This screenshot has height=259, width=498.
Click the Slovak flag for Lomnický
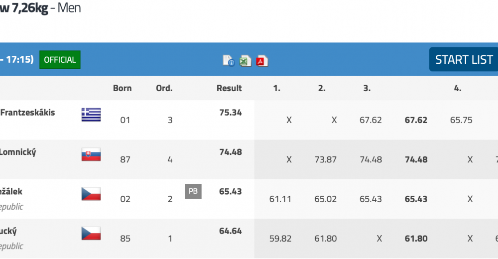(91, 154)
